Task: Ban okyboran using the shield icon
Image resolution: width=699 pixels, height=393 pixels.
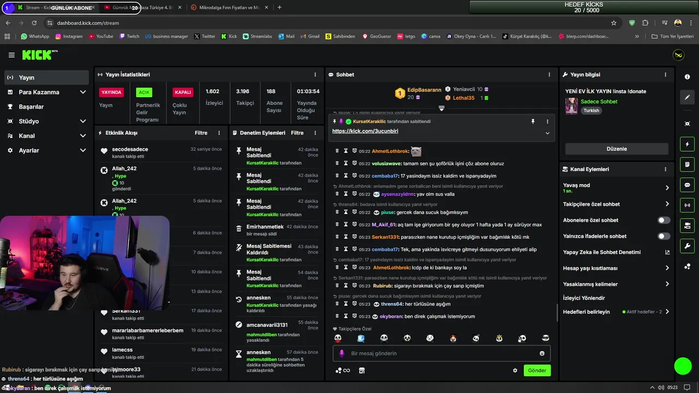Action: 354,316
